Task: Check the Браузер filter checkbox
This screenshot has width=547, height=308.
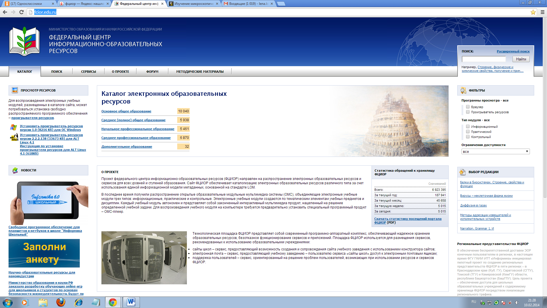Action: tap(468, 107)
